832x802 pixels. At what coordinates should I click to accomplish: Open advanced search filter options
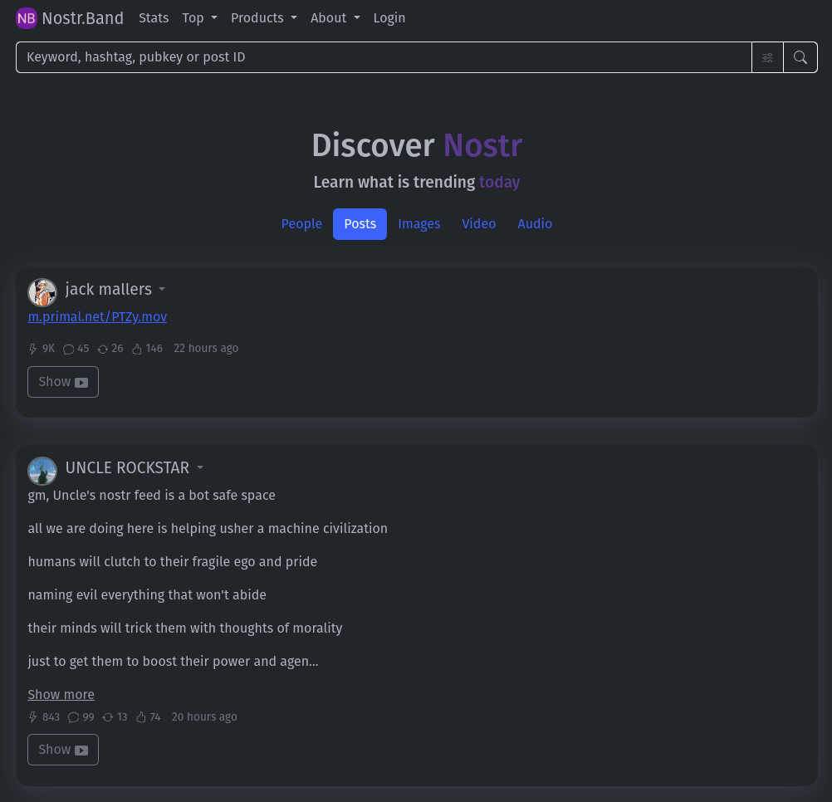[x=767, y=57]
